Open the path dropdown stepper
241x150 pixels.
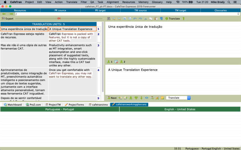238,14
